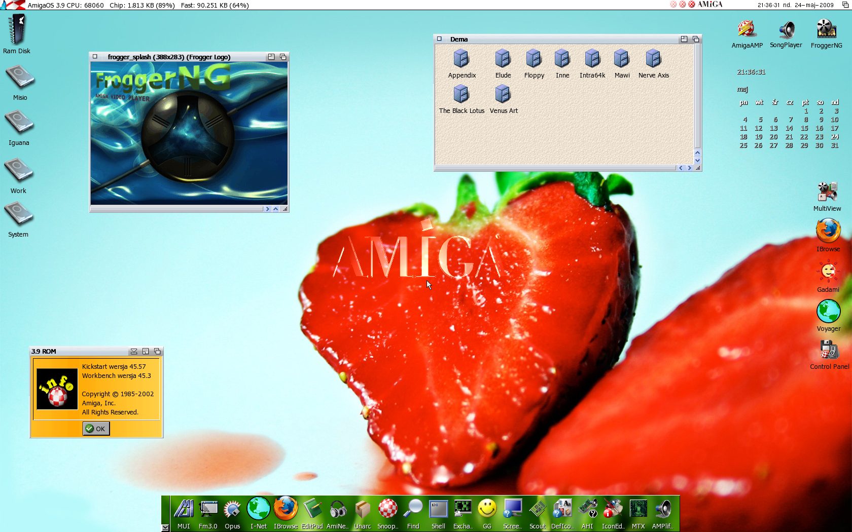852x532 pixels.
Task: Click Scree.. icon in dock
Action: (x=512, y=513)
